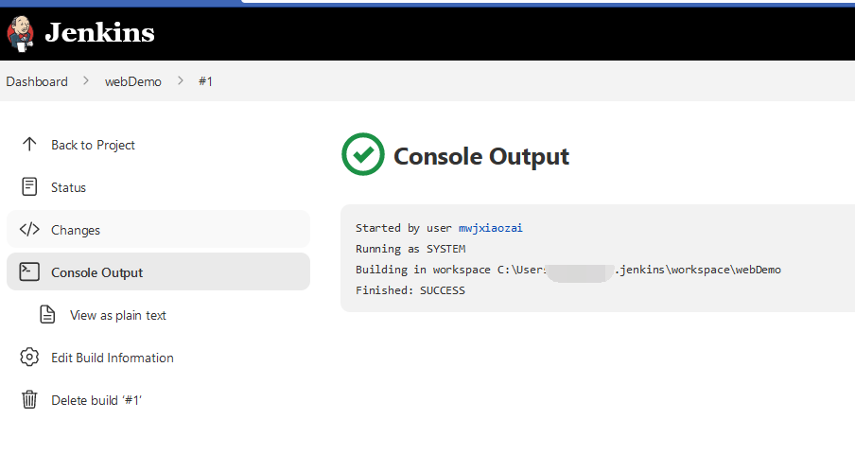855x472 pixels.
Task: Open webDemo breadcrumb link
Action: click(133, 81)
